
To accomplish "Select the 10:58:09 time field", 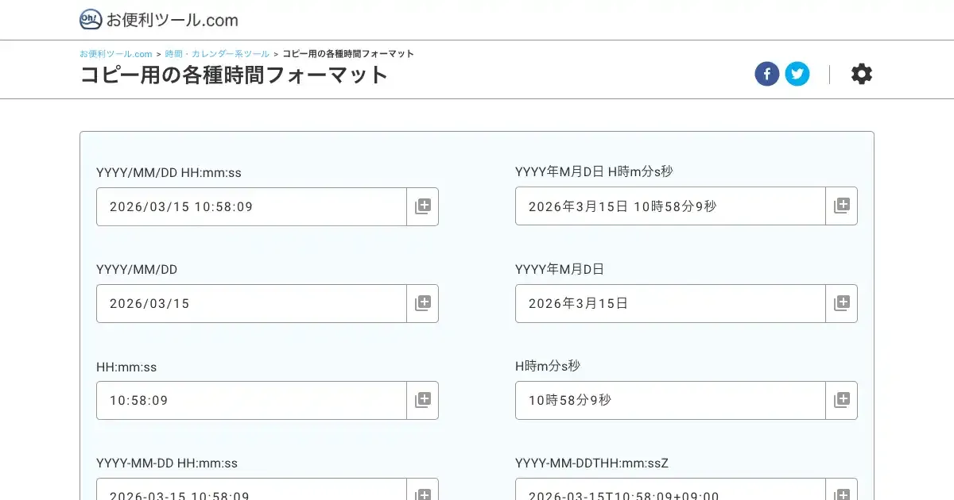I will (251, 400).
